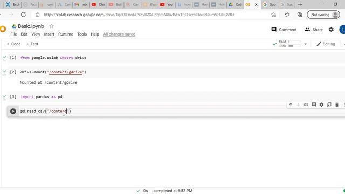Screen dimensions: 345x194
Task: Go forward in the browser
Action: point(11,15)
